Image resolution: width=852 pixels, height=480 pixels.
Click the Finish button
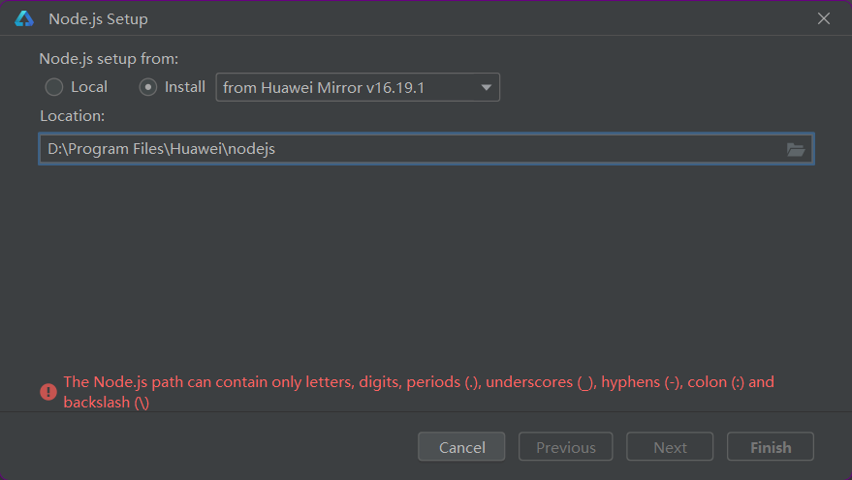click(x=771, y=447)
